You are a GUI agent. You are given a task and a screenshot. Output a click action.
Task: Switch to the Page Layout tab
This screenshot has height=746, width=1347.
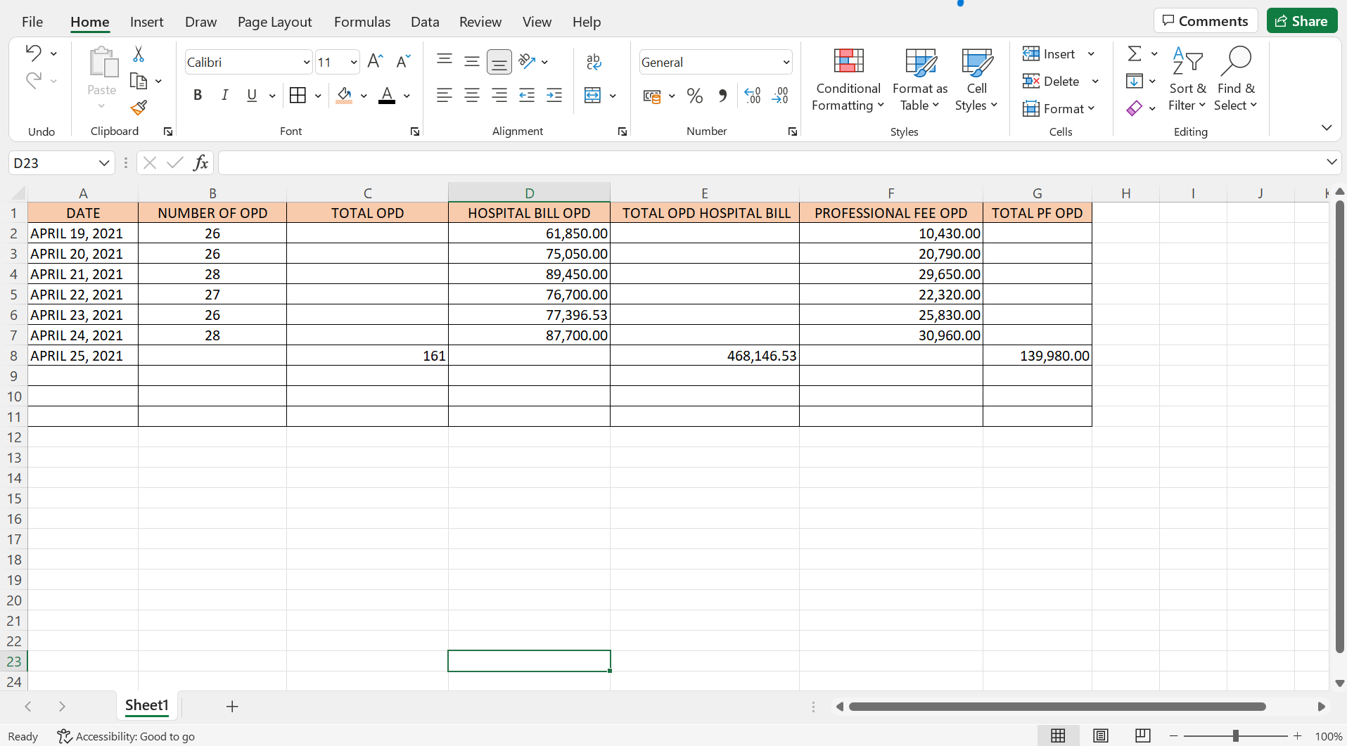(274, 22)
